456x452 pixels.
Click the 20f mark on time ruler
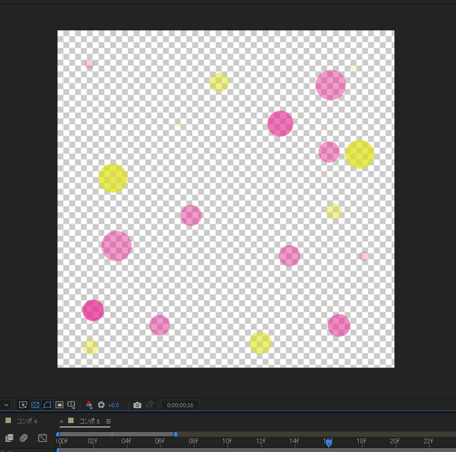pyautogui.click(x=395, y=441)
